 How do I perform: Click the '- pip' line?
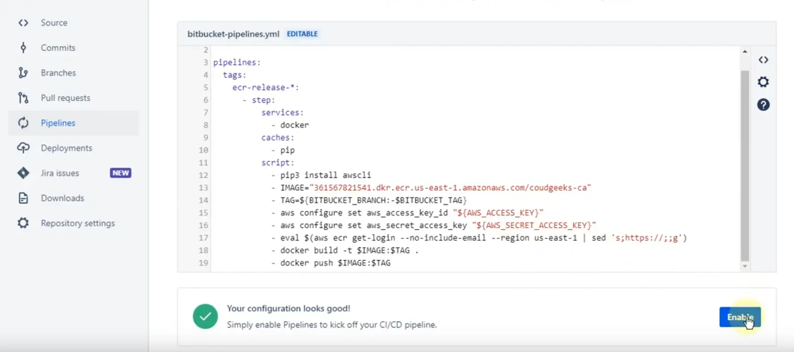(x=283, y=150)
